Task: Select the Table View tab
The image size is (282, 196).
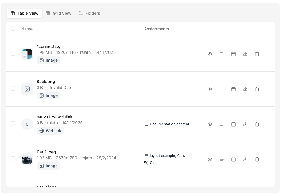Action: (25, 13)
